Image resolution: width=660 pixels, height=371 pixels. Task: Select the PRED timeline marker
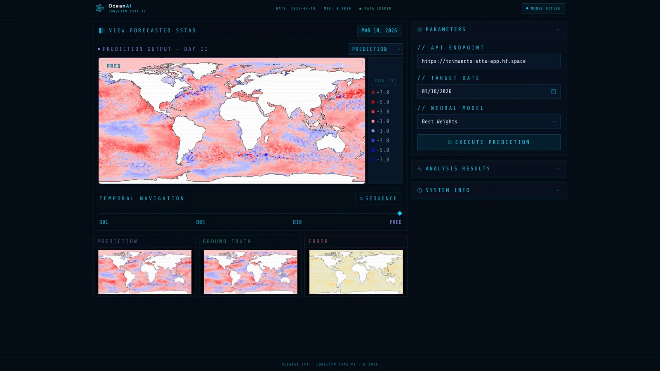[396, 222]
